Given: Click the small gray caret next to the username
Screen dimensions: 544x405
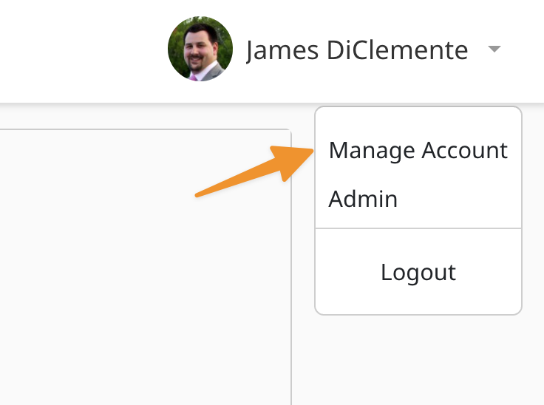Looking at the screenshot, I should [x=494, y=50].
